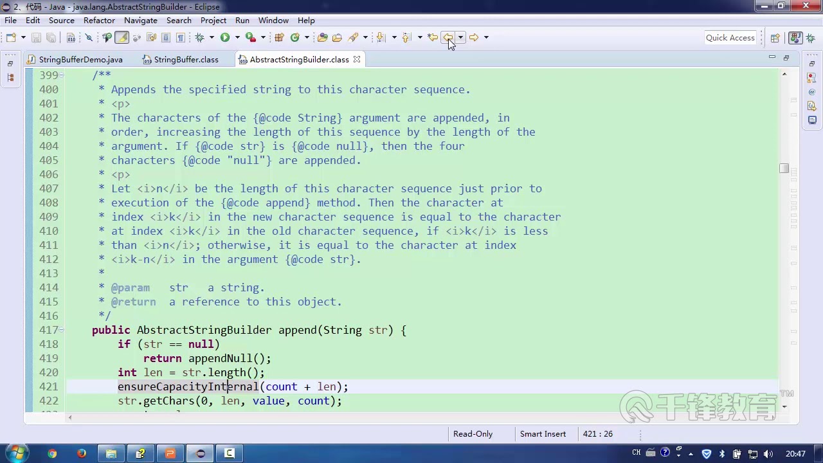Collapse the Javadoc fold at line 399
823x463 pixels.
[x=61, y=75]
